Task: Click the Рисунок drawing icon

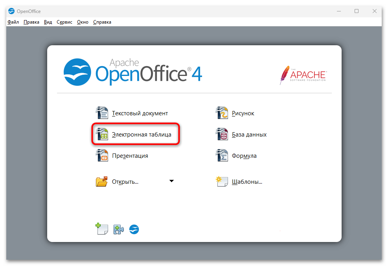Action: (222, 113)
